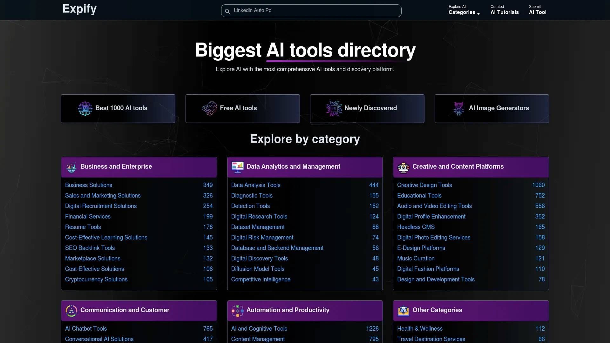Open Digital Fashion Platforms link
Viewport: 610px width, 343px height.
click(428, 269)
